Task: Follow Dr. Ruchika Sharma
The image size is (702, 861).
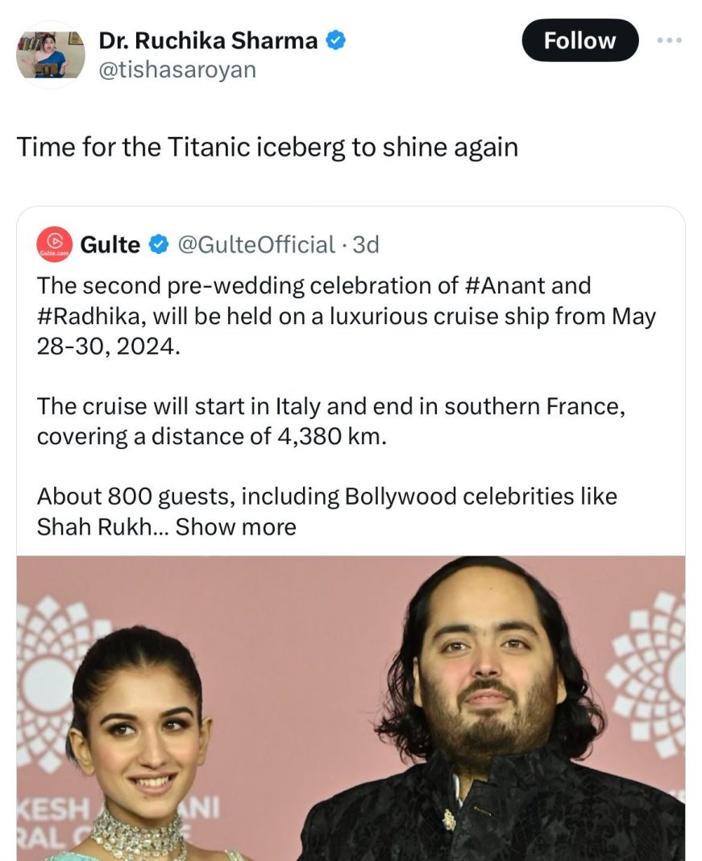Action: 579,40
